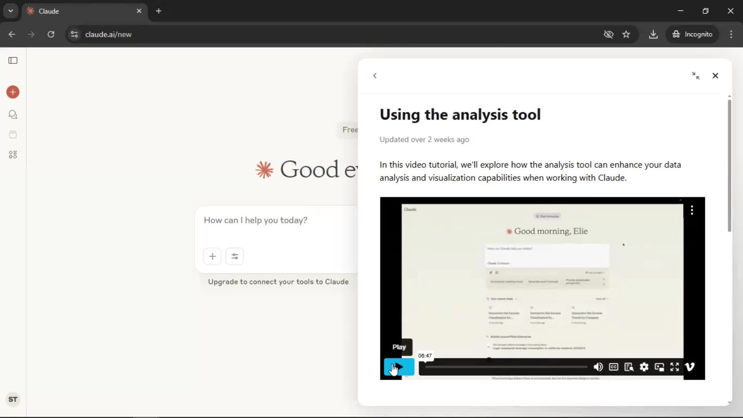The width and height of the screenshot is (743, 418).
Task: Click the How can I help you today field
Action: click(255, 220)
